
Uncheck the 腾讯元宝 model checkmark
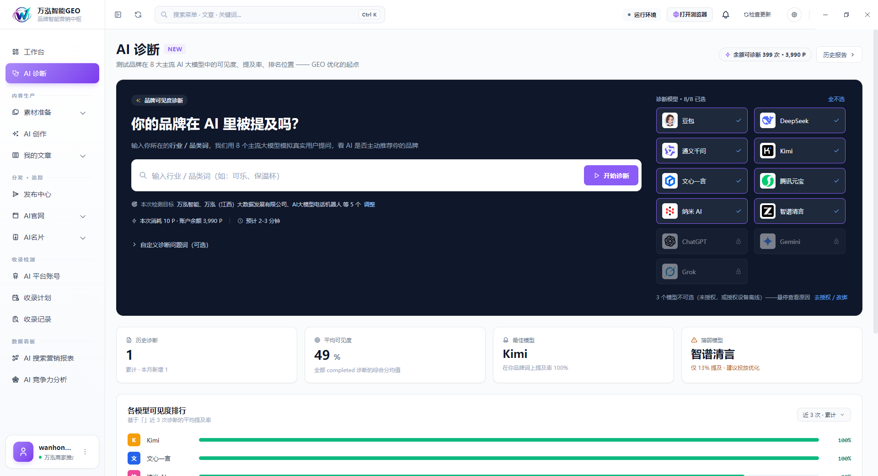[x=836, y=181]
